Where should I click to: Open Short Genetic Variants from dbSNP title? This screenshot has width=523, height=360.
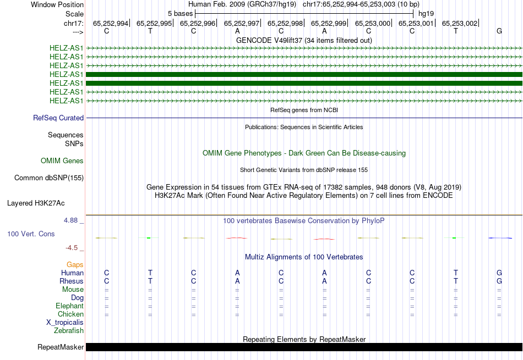(304, 170)
